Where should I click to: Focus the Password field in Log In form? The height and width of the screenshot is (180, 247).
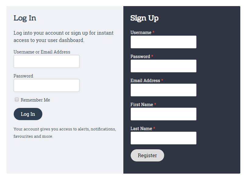(46, 85)
